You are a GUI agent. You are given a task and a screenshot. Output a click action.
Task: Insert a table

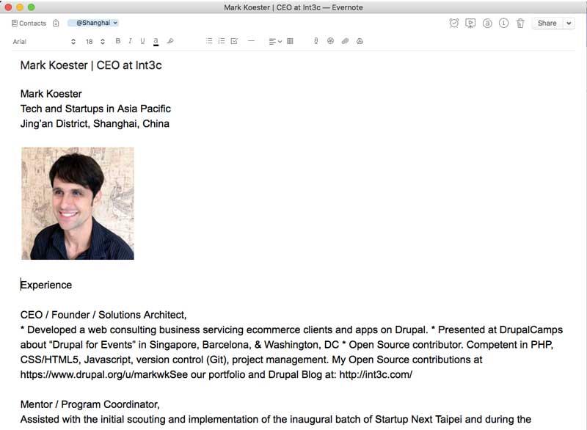290,41
